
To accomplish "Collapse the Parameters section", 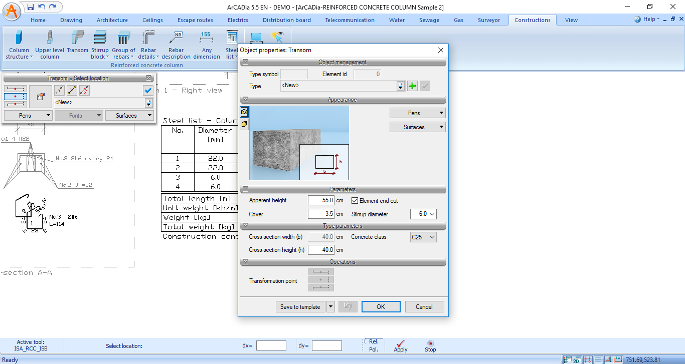I will (x=245, y=190).
